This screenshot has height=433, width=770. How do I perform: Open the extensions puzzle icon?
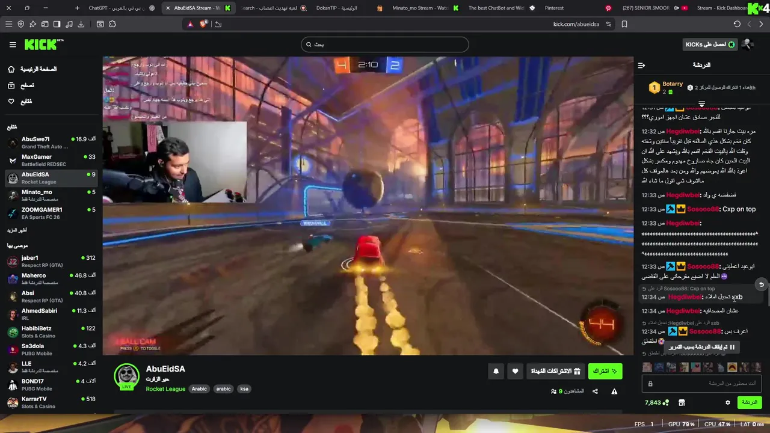pos(112,24)
